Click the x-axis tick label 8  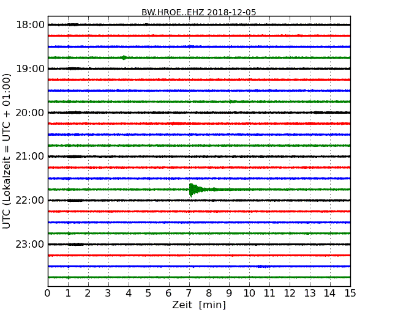(x=209, y=294)
